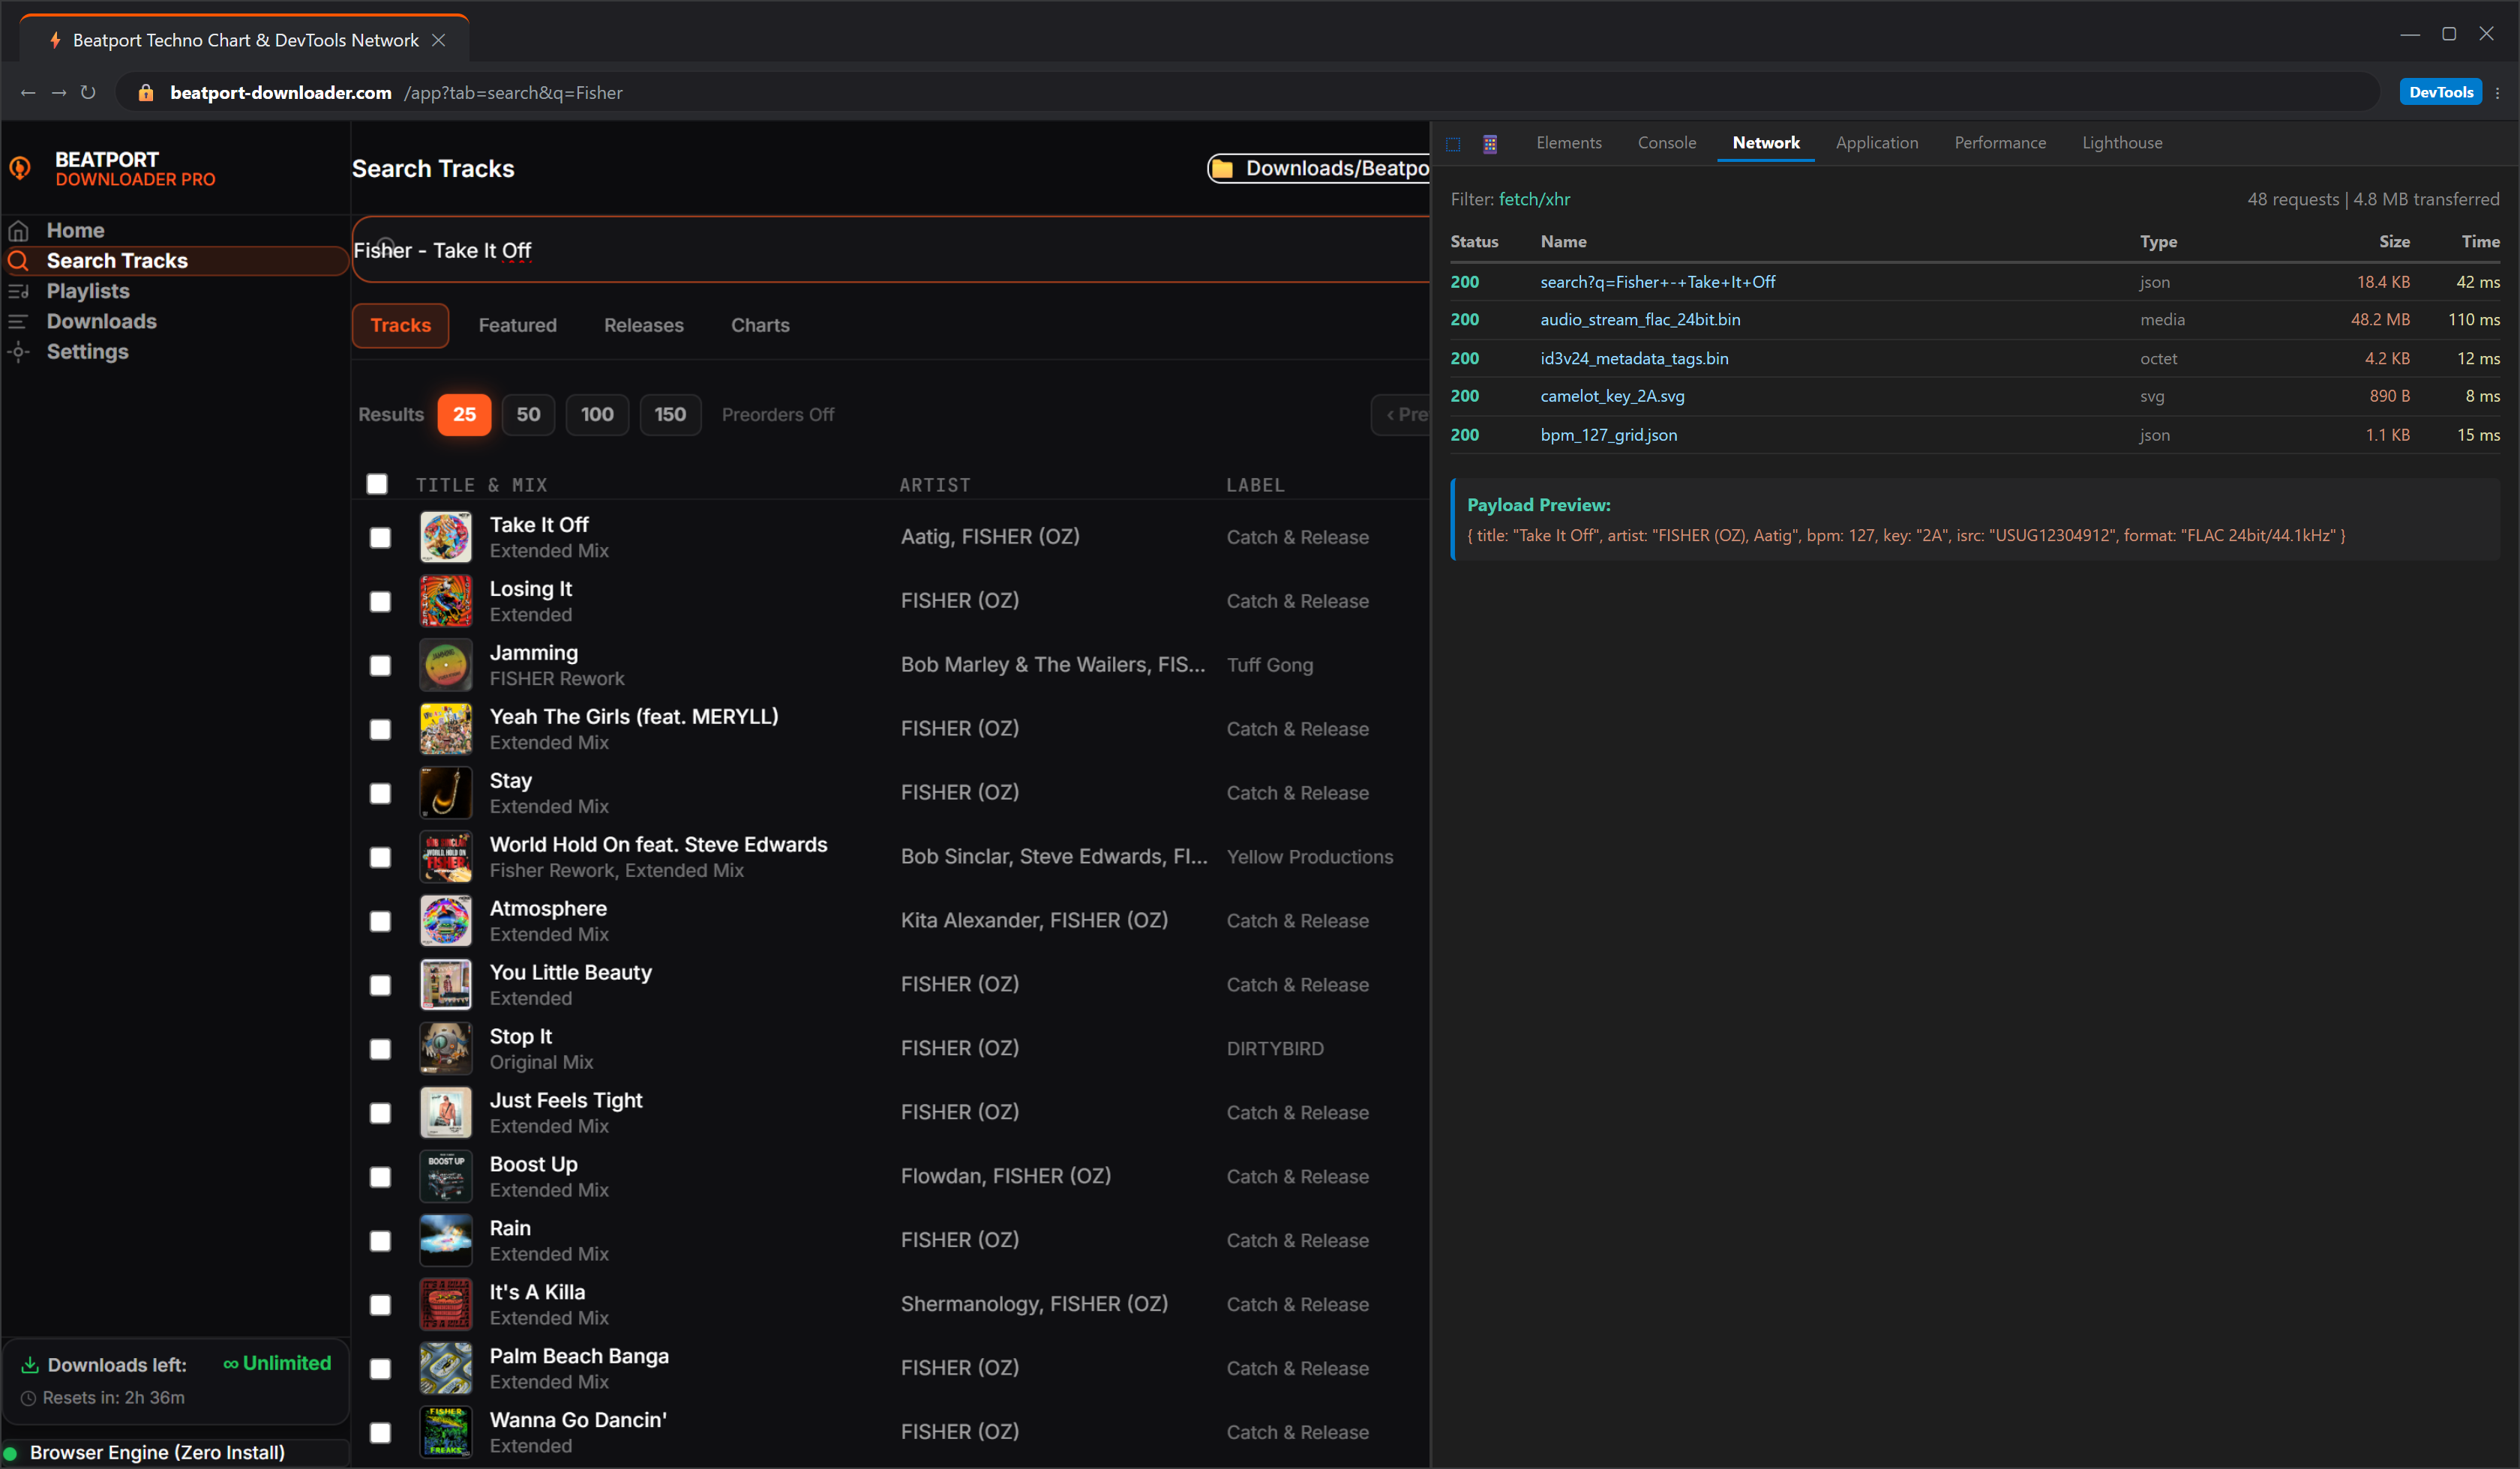Open the DevTools Console tab
Image resolution: width=2520 pixels, height=1469 pixels.
1666,143
